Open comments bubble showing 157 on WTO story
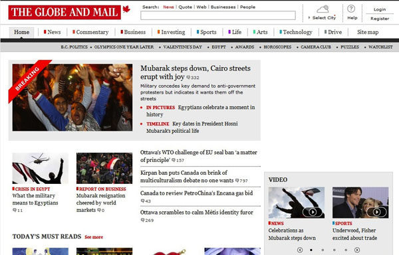This screenshot has height=255, width=399. coord(178,160)
